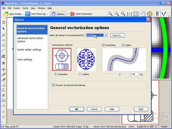The width and height of the screenshot is (172, 129).
Task: Open the recommended values dropdown arrow
Action: click(x=106, y=35)
